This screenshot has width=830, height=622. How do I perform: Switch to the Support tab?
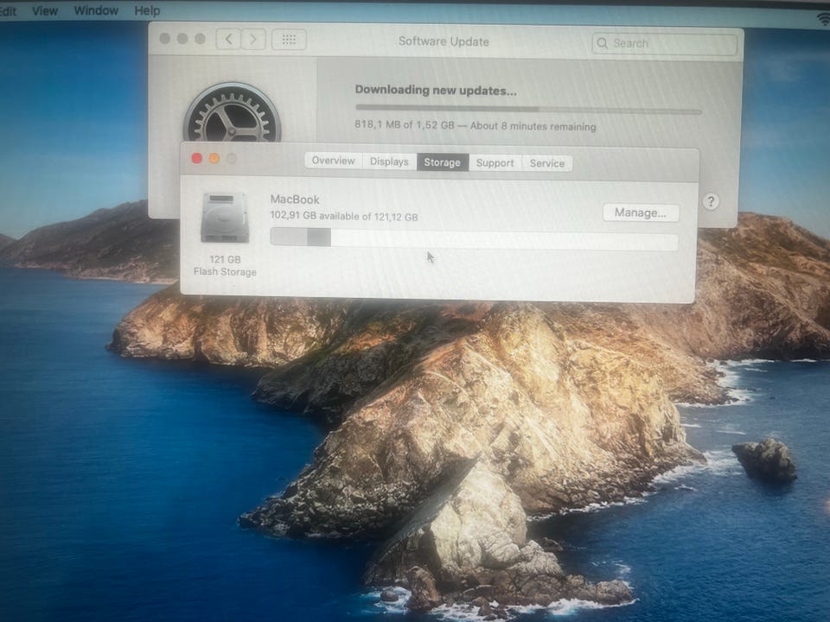(x=495, y=163)
